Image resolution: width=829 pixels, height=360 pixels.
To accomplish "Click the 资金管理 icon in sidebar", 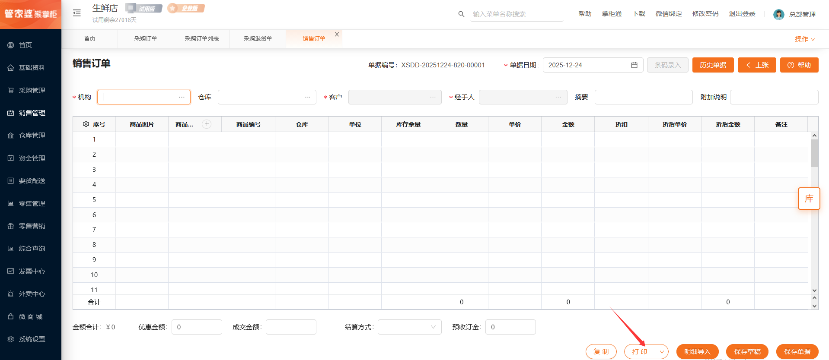I will pyautogui.click(x=11, y=158).
